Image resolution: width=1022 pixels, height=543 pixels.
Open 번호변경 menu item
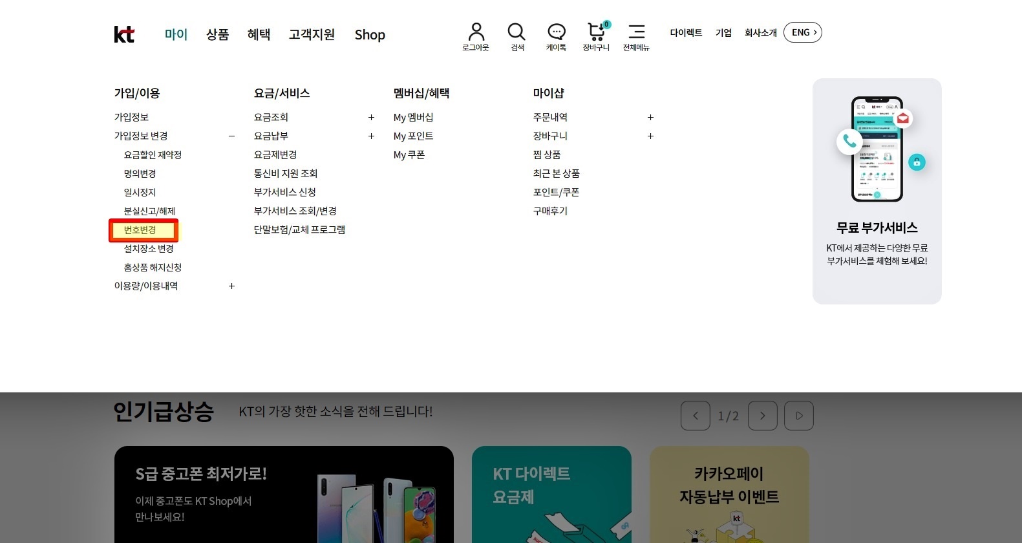pyautogui.click(x=140, y=229)
